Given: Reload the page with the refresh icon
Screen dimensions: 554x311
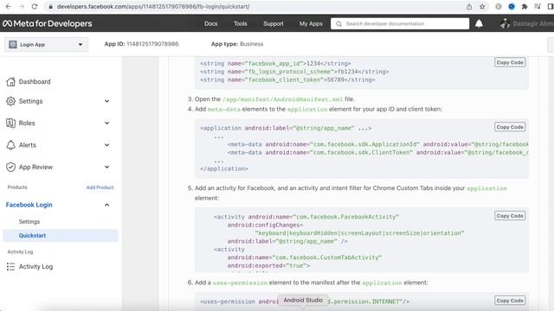Looking at the screenshot, I should click(x=35, y=6).
